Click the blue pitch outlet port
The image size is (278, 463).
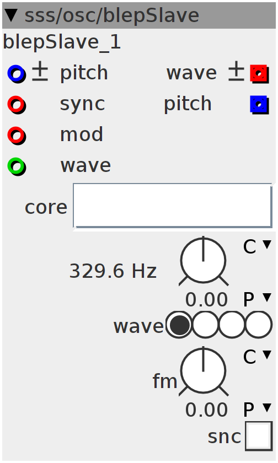(x=259, y=105)
